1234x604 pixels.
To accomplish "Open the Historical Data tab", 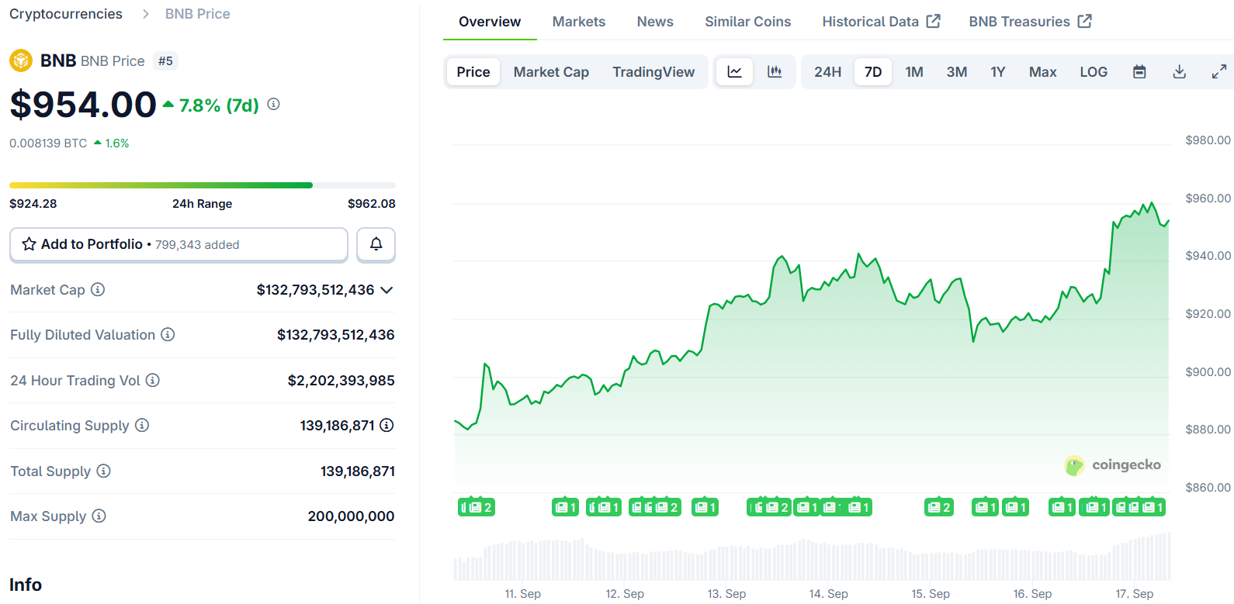I will point(881,22).
